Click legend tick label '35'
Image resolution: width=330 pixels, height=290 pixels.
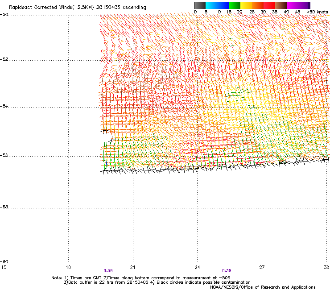(x=275, y=12)
